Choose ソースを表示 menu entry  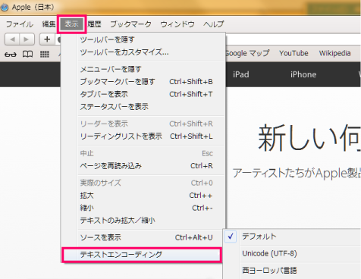[151, 237]
